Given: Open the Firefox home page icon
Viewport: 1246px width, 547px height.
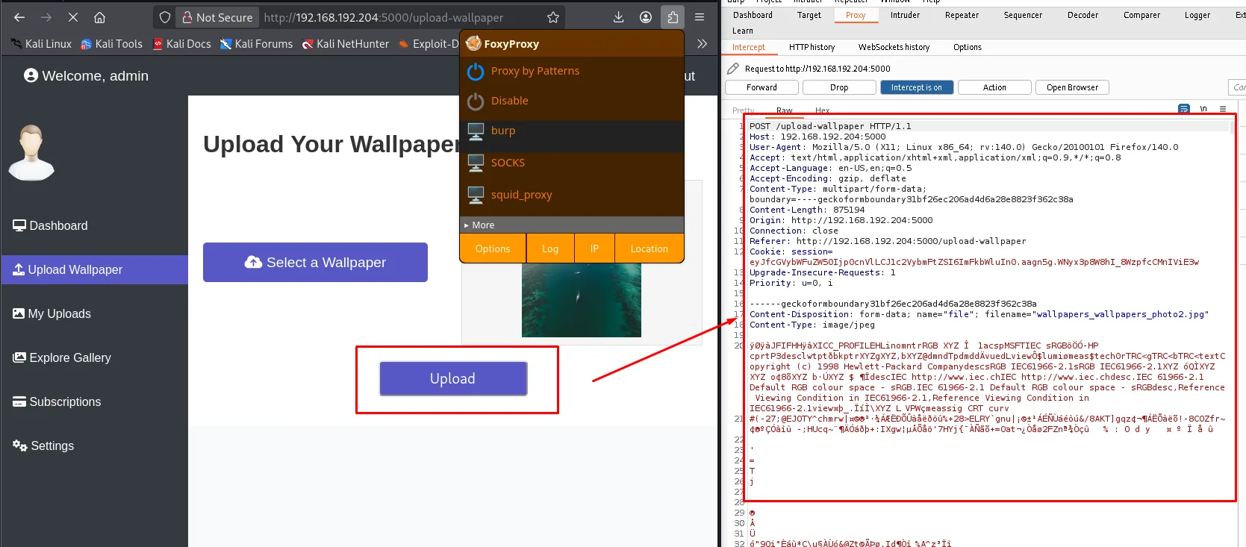Looking at the screenshot, I should tap(99, 17).
